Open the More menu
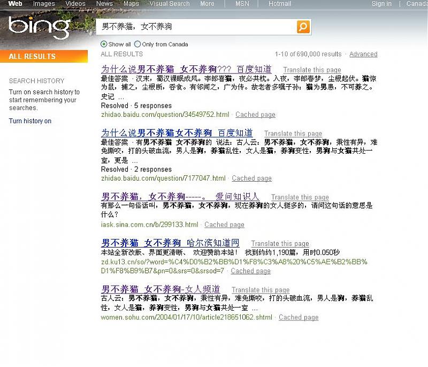The width and height of the screenshot is (428, 367). click(x=207, y=4)
